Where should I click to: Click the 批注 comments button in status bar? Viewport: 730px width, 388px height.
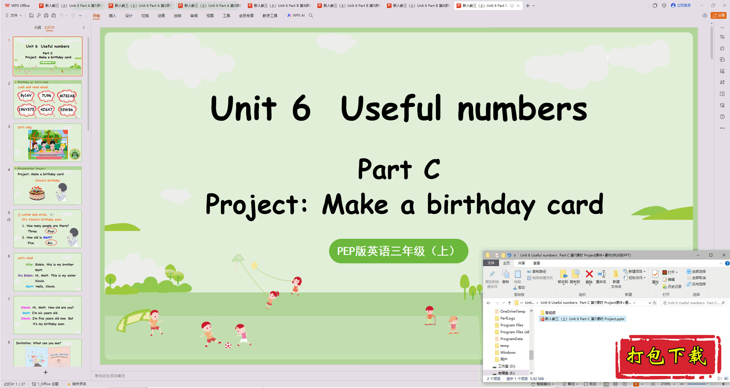pyautogui.click(x=590, y=384)
